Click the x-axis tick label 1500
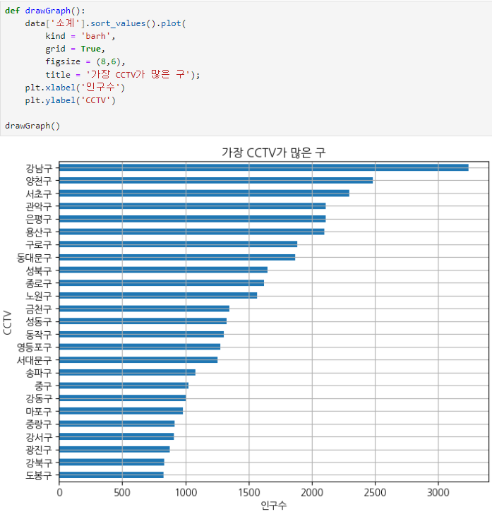 coord(249,493)
